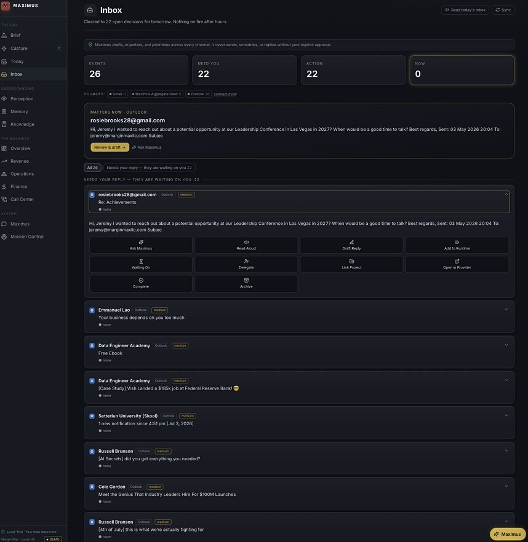
Task: Open the Operations icon
Action: pos(4,174)
